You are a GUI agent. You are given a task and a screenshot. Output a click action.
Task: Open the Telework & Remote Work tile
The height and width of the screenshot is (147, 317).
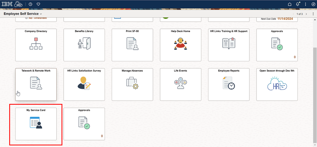pos(36,84)
